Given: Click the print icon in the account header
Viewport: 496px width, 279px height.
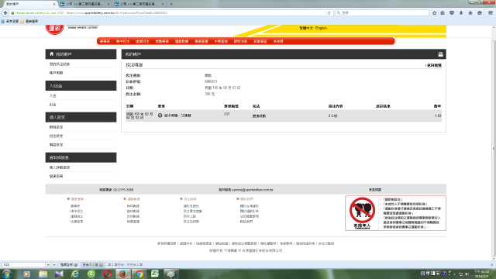Looking at the screenshot, I should click(440, 54).
